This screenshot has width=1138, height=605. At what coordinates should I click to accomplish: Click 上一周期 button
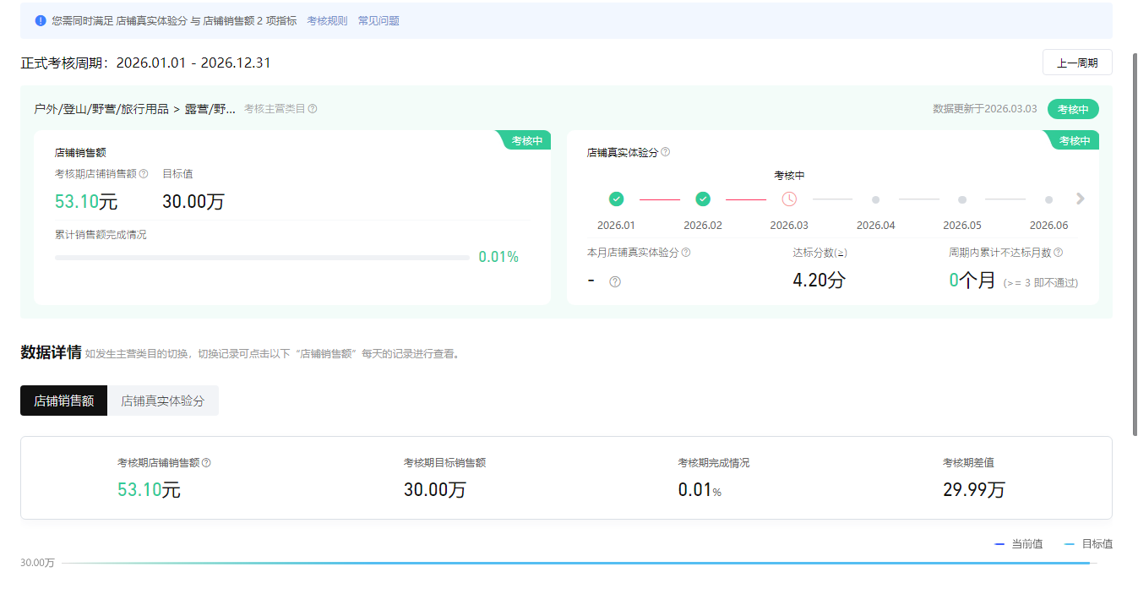pyautogui.click(x=1076, y=63)
